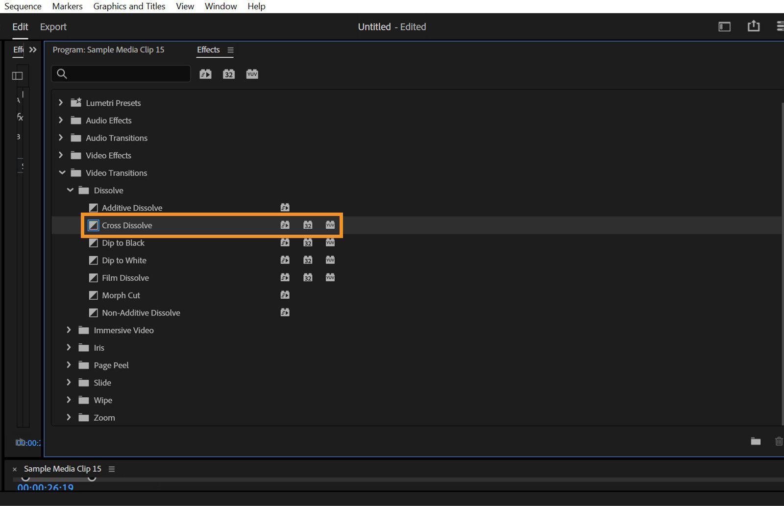Click the accelerated badge next to Cross Dissolve
Image resolution: width=784 pixels, height=506 pixels.
point(285,225)
